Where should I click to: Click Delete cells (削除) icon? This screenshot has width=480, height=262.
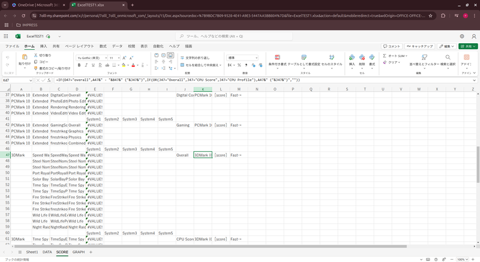point(362,57)
